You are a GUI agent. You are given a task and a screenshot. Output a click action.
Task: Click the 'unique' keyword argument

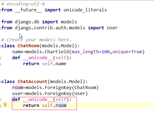tap(120, 52)
